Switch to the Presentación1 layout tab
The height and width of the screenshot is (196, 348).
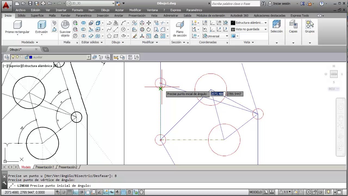tap(45, 167)
